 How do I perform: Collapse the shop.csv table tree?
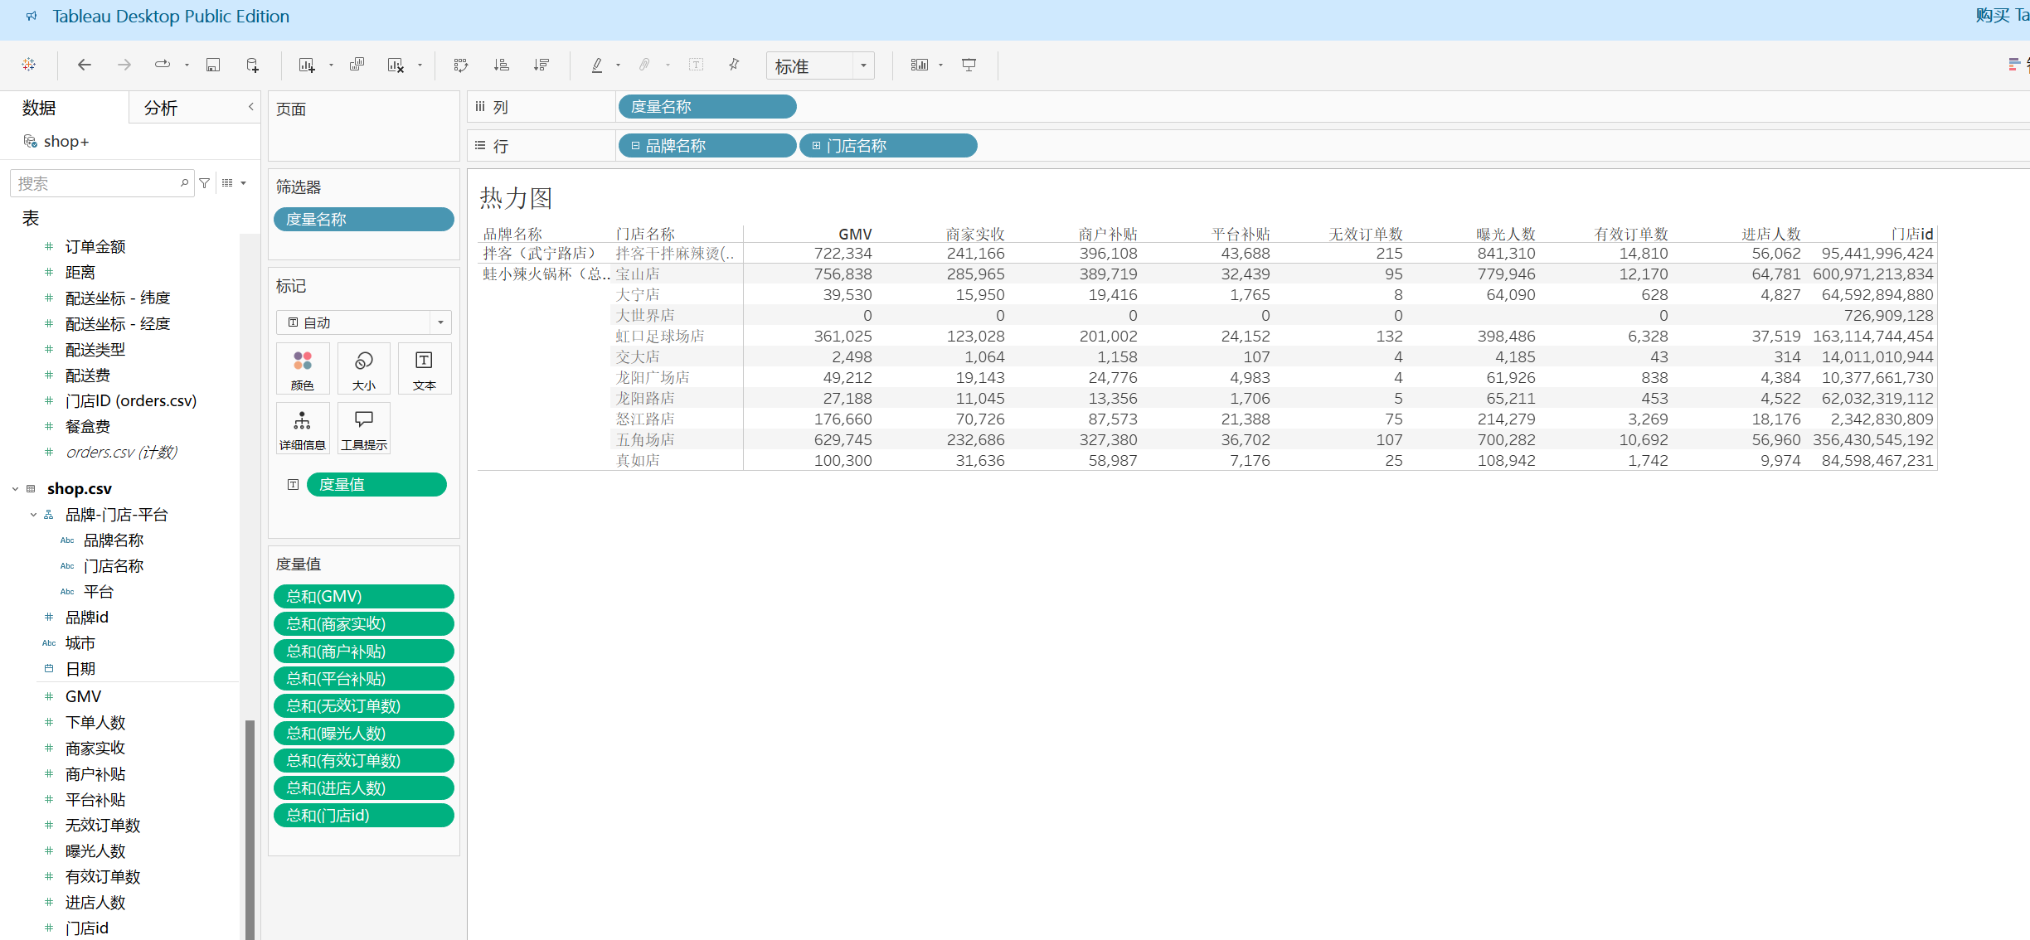[x=15, y=489]
